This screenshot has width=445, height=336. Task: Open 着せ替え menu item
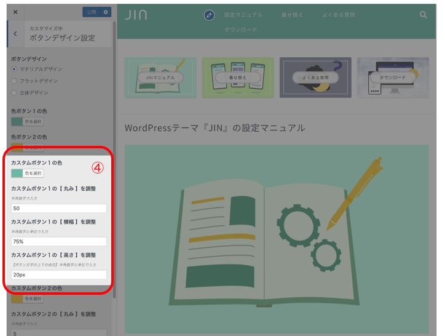coord(292,15)
